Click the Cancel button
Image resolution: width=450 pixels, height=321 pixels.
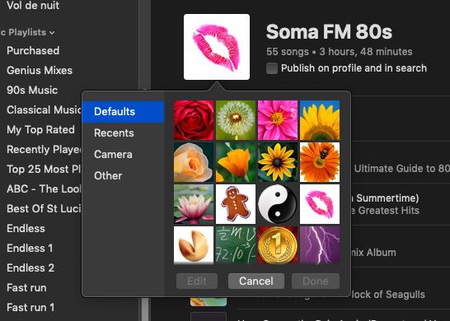pyautogui.click(x=256, y=281)
